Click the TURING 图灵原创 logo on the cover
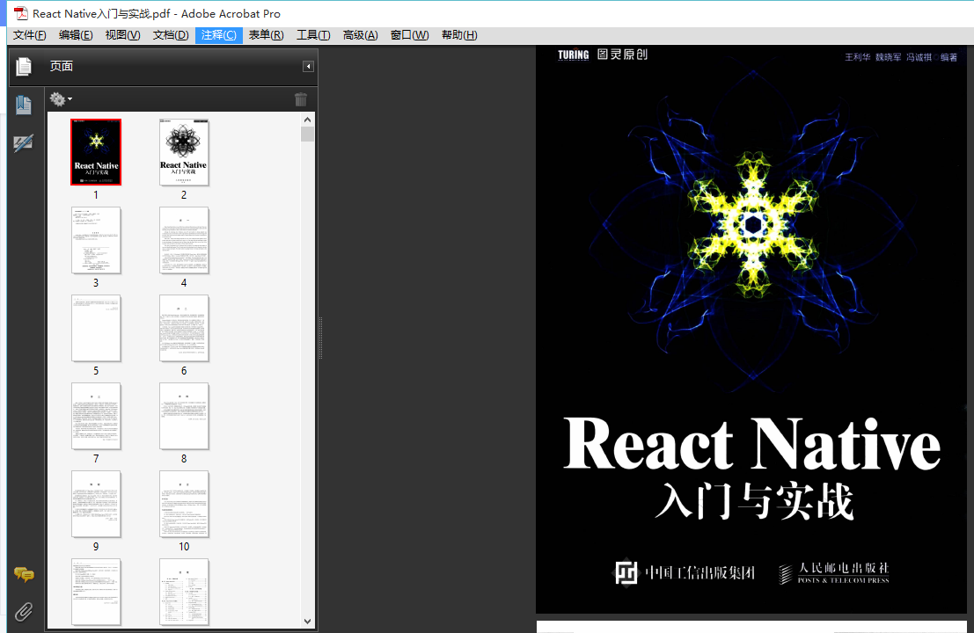The width and height of the screenshot is (974, 633). click(603, 55)
